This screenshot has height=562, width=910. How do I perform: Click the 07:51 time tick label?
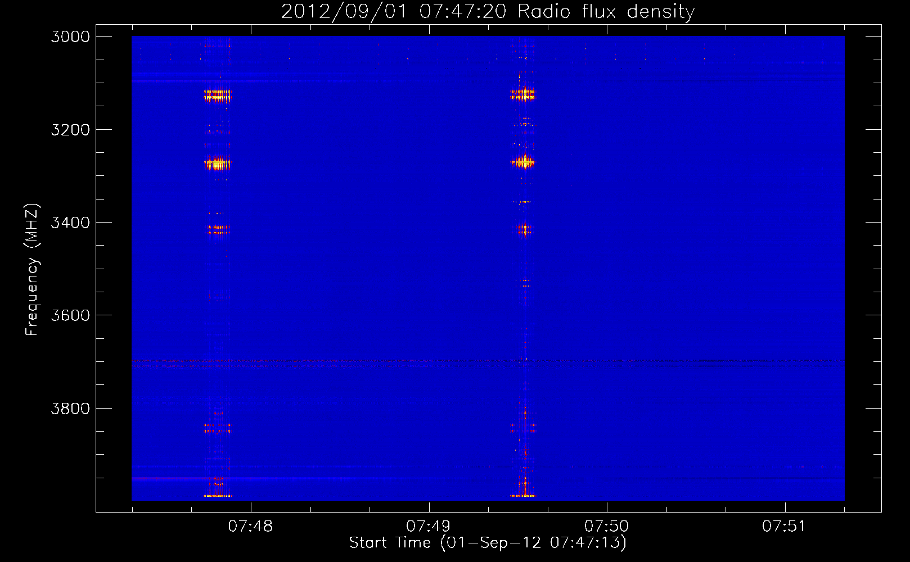[784, 527]
